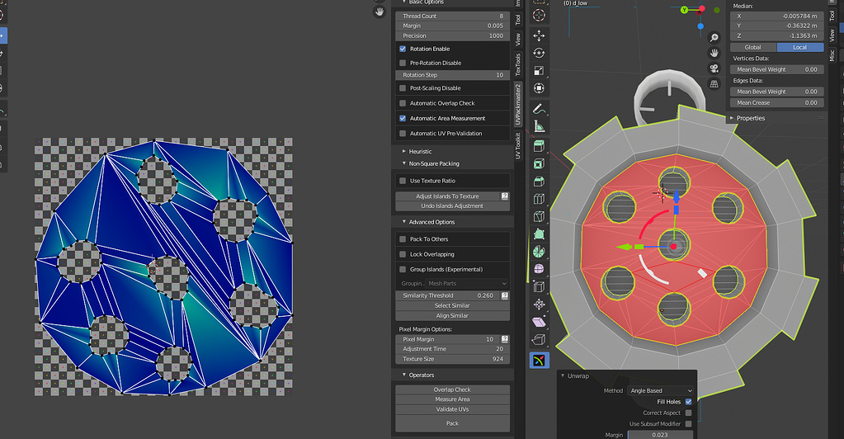The image size is (844, 439).
Task: Enable Post-Scaling Disable checkbox
Action: click(403, 87)
